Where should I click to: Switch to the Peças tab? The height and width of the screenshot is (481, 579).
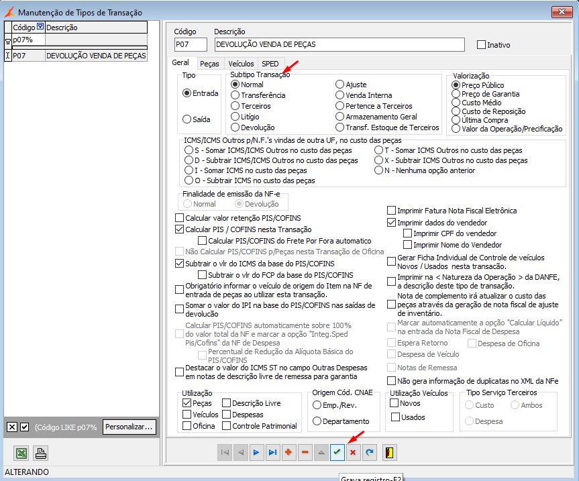click(x=209, y=64)
